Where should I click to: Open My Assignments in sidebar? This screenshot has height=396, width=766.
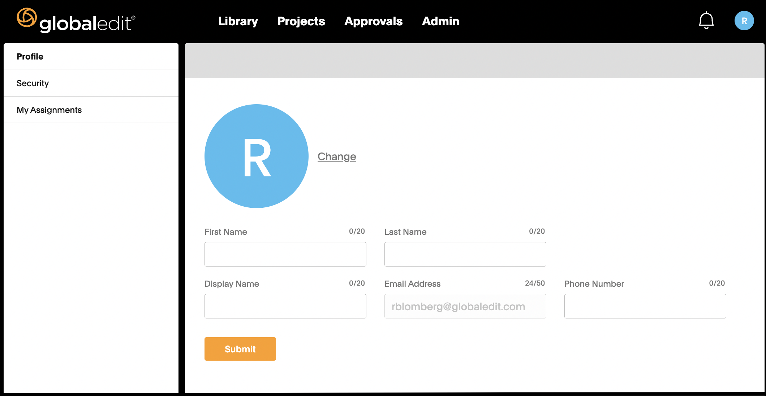coord(91,110)
